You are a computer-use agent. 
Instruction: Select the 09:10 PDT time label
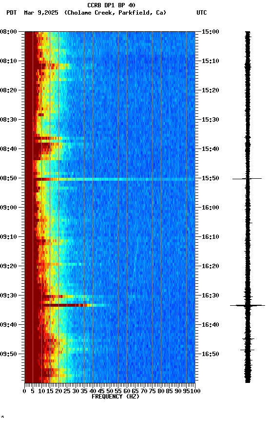(x=8, y=237)
